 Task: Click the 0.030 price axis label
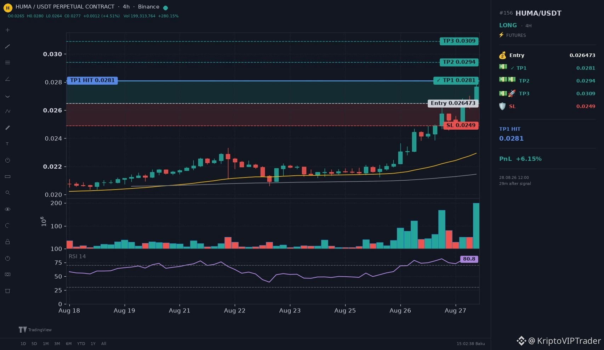52,54
